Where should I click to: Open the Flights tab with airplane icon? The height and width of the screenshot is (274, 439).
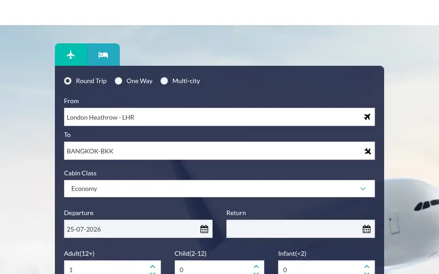(x=71, y=54)
